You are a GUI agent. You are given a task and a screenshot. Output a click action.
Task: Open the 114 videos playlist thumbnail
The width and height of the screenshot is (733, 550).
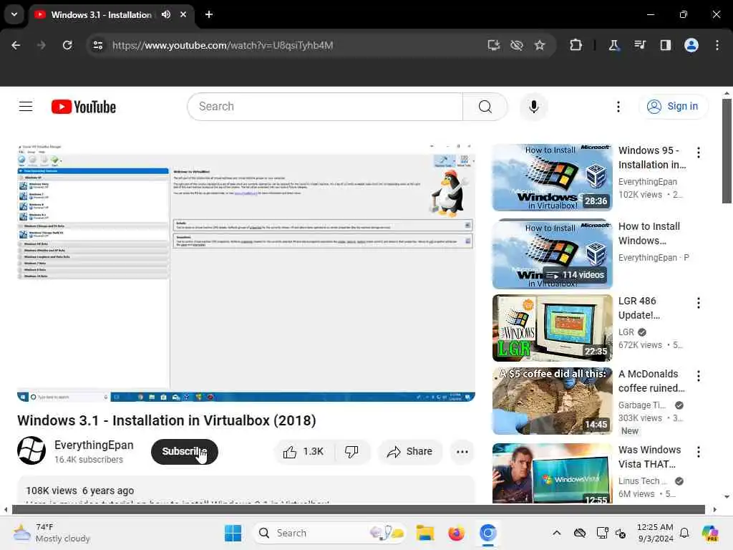[x=552, y=254]
